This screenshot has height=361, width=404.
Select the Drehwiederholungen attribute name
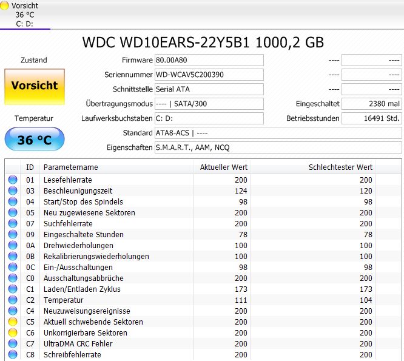point(78,246)
